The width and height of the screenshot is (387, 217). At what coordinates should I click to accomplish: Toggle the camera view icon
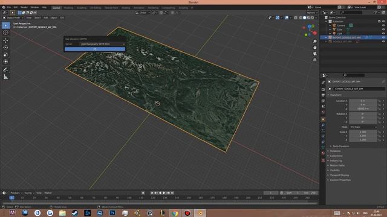click(314, 54)
